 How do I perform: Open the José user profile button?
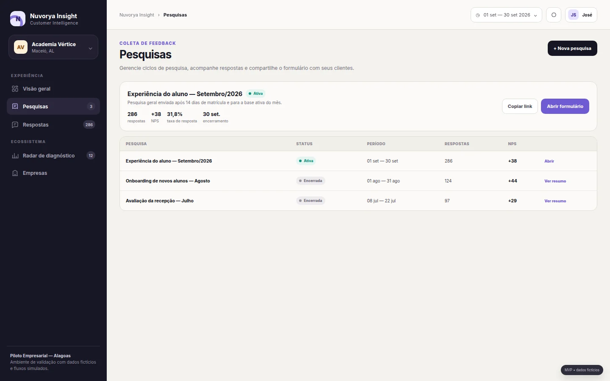(x=581, y=15)
